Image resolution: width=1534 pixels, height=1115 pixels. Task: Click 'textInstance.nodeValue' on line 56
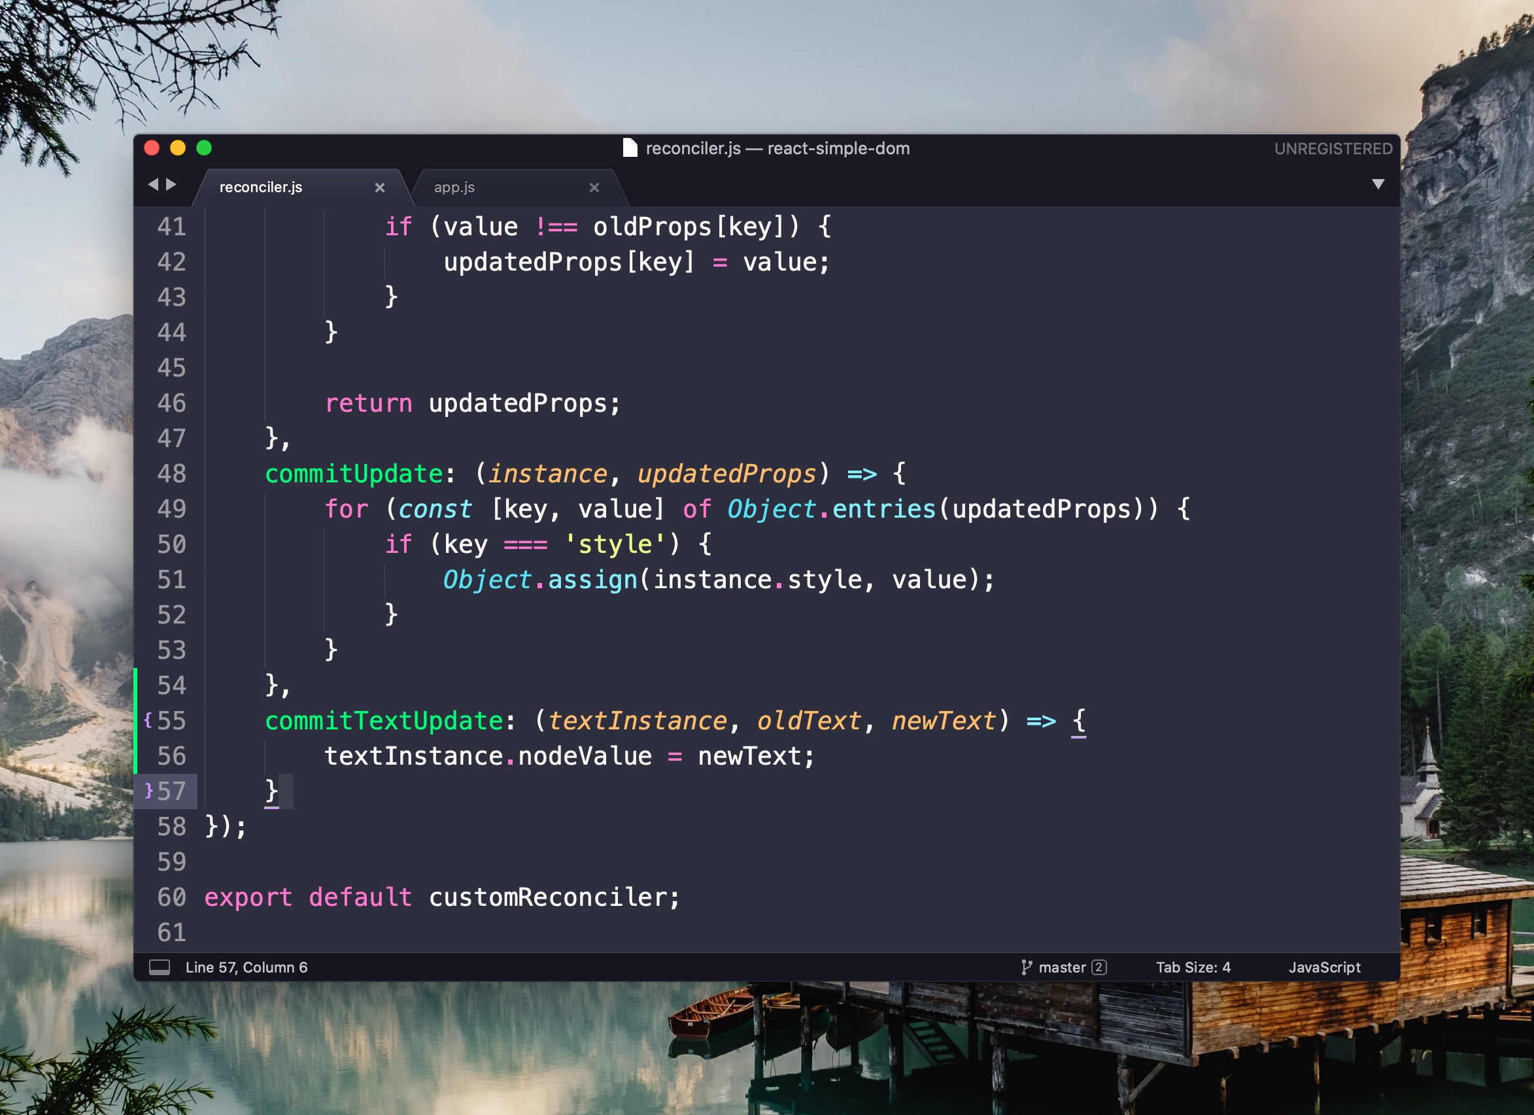488,756
